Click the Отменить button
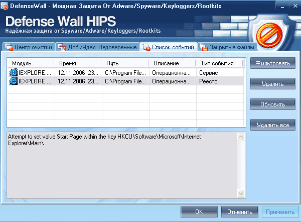Viewport: 301px width, 222px height. (x=240, y=212)
